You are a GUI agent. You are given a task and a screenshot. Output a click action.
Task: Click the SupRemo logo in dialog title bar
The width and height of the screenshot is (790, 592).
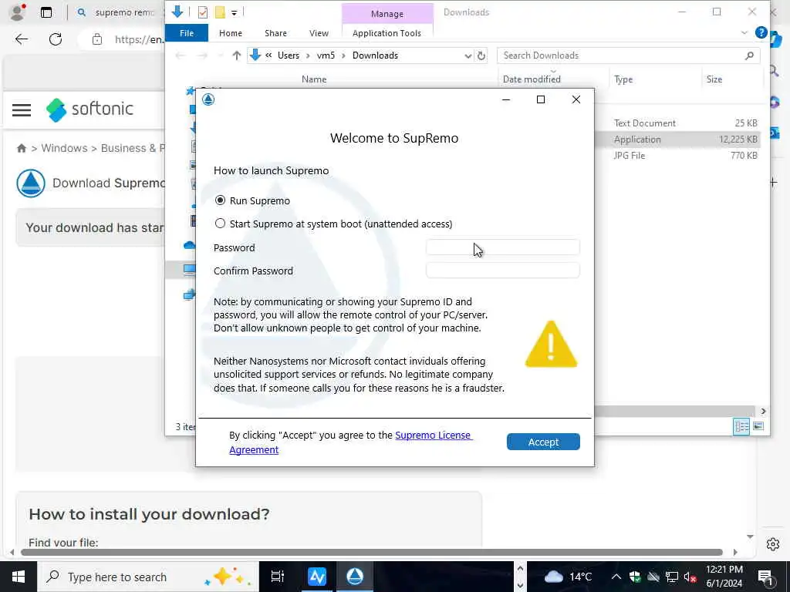[x=208, y=99]
